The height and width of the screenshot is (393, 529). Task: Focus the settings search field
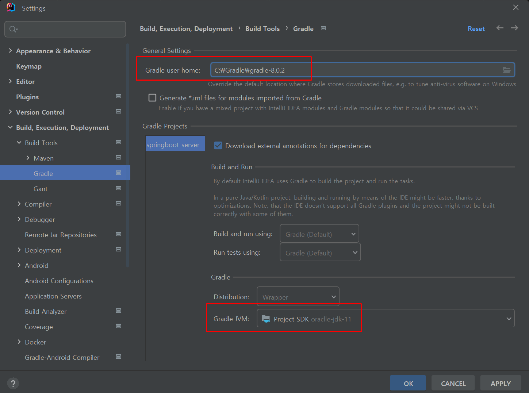(65, 29)
